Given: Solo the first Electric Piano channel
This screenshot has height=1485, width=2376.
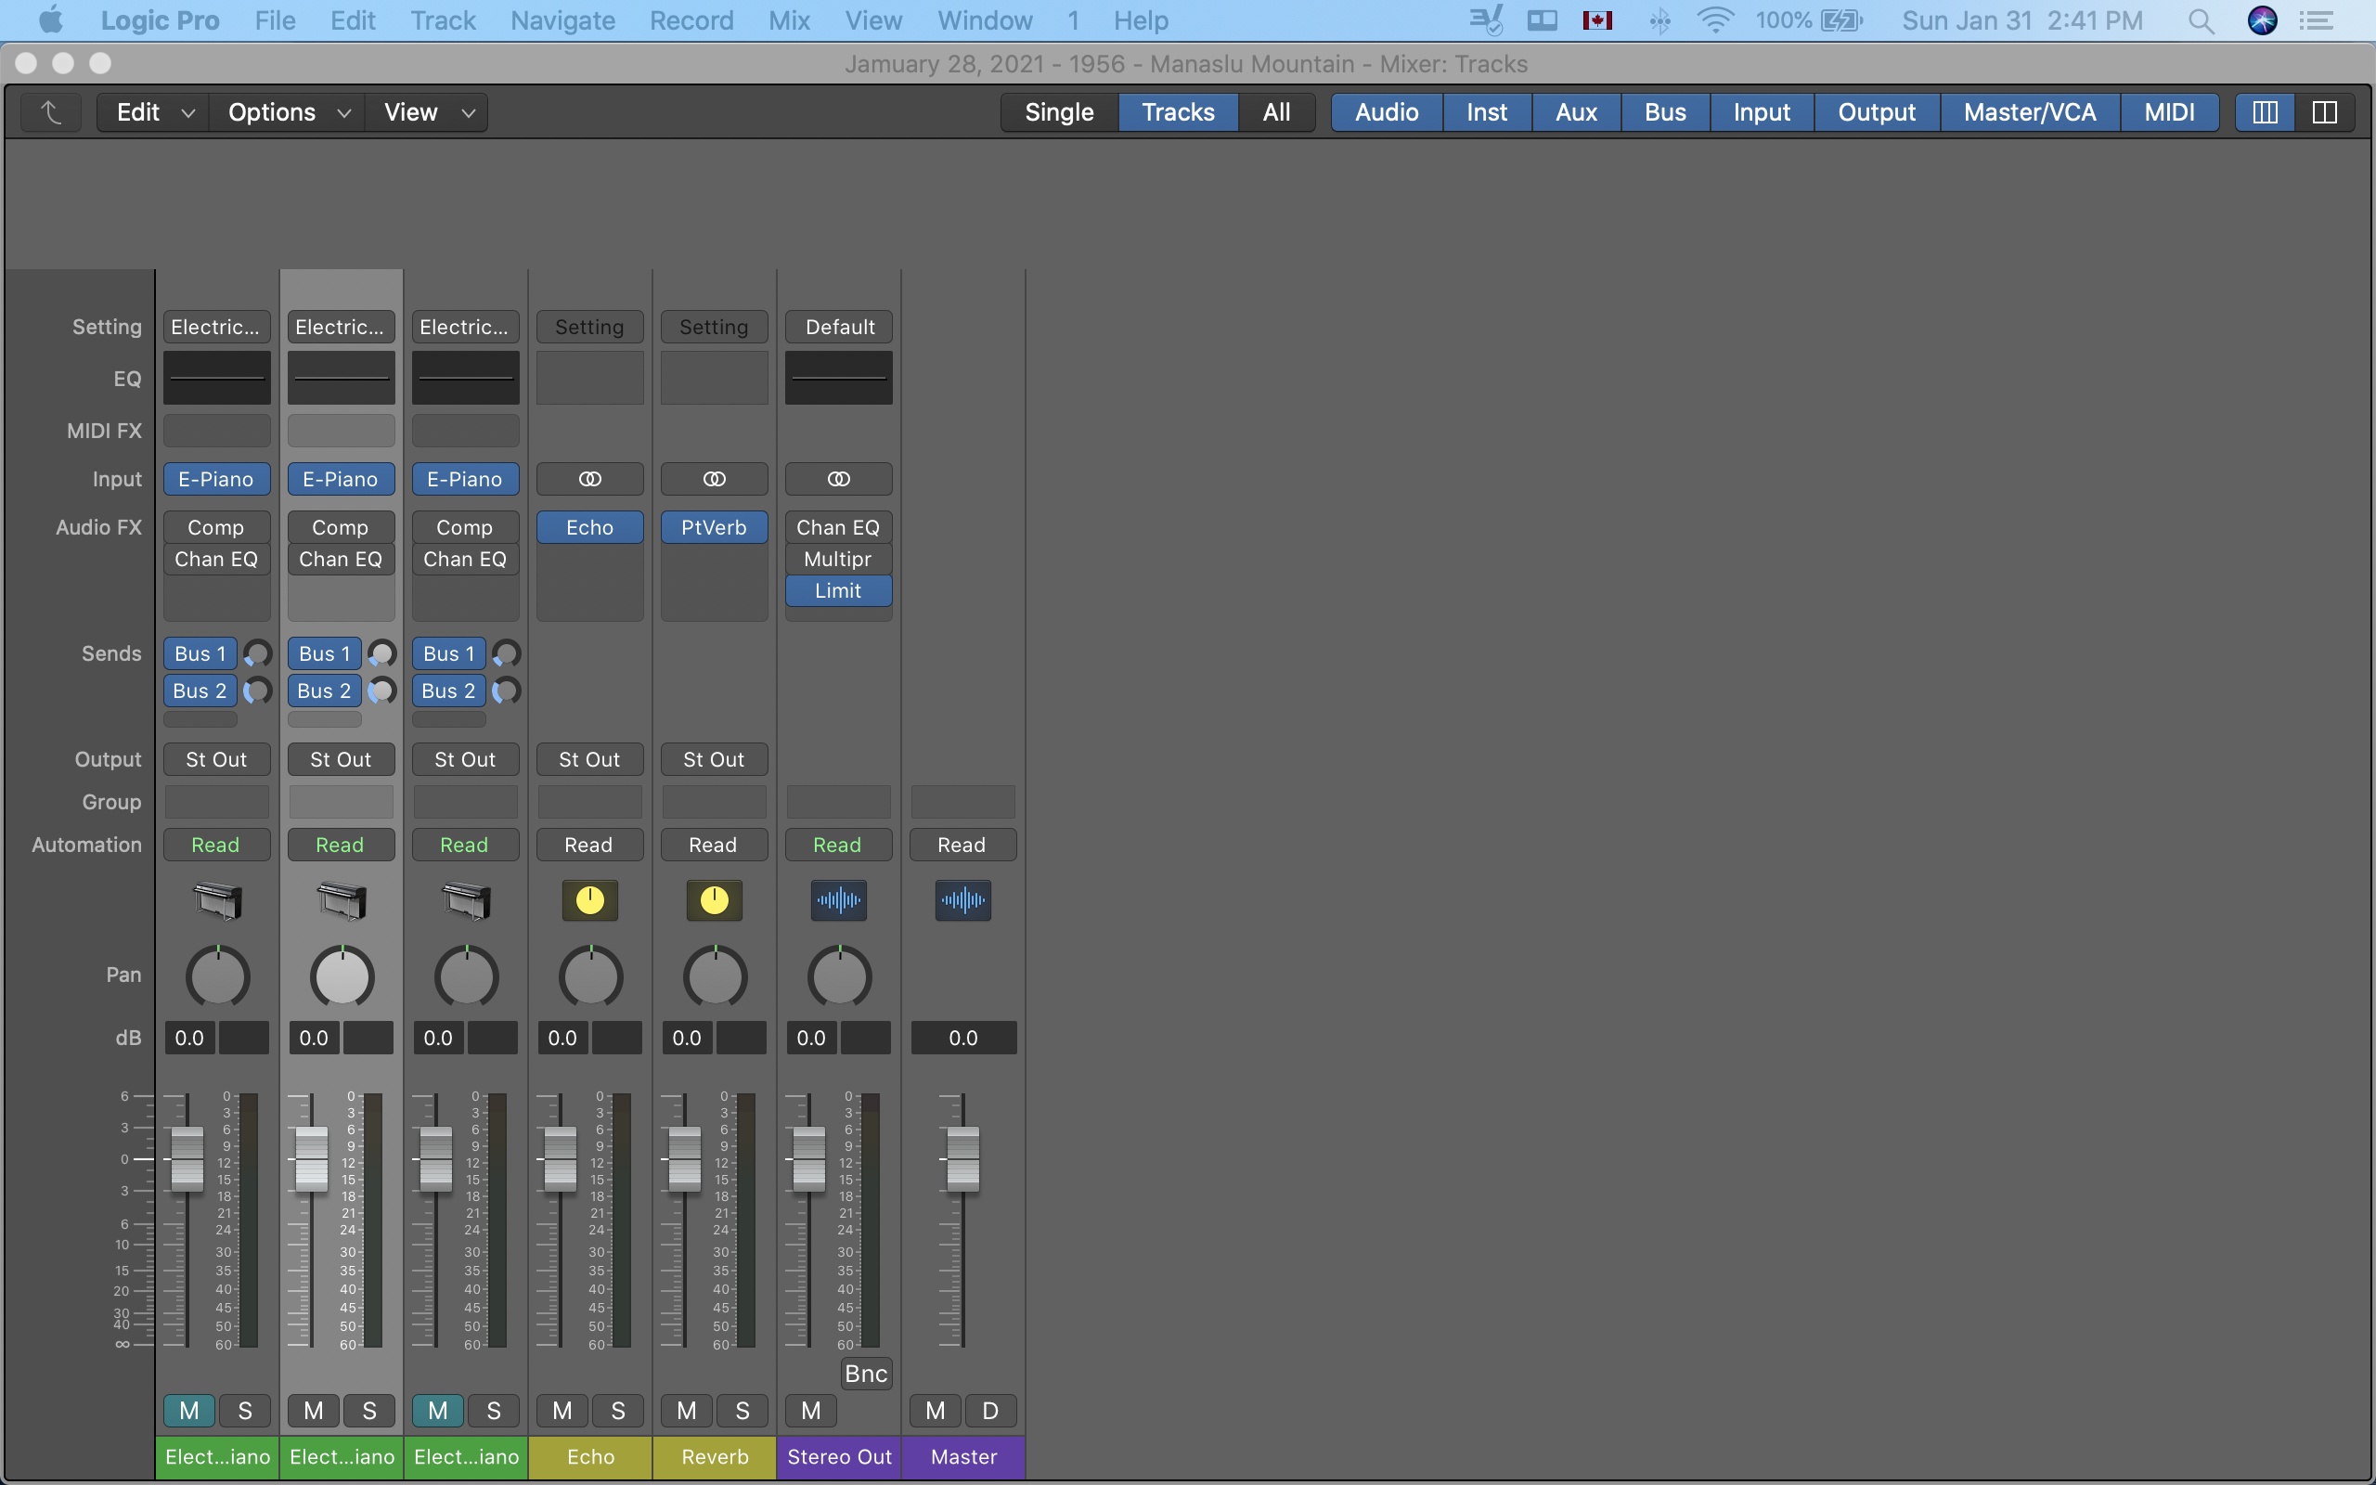Looking at the screenshot, I should click(245, 1411).
